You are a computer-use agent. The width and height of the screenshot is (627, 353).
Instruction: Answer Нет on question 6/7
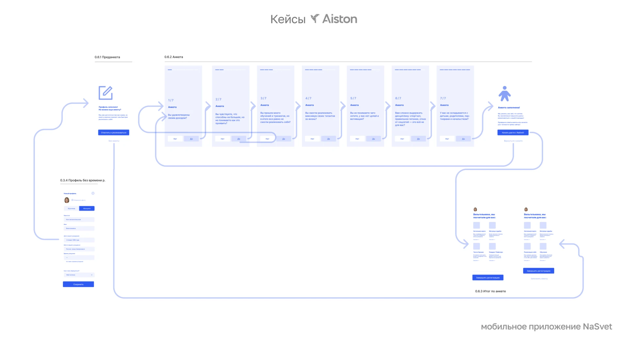point(402,139)
